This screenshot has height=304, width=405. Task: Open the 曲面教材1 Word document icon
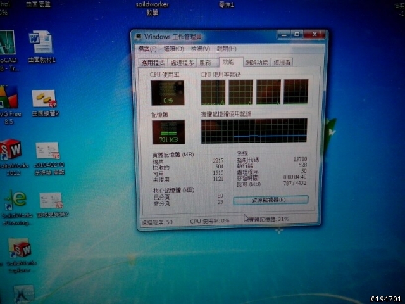click(41, 46)
